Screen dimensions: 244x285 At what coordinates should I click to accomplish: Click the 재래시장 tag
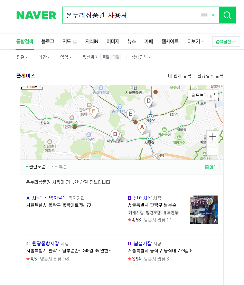point(136,212)
